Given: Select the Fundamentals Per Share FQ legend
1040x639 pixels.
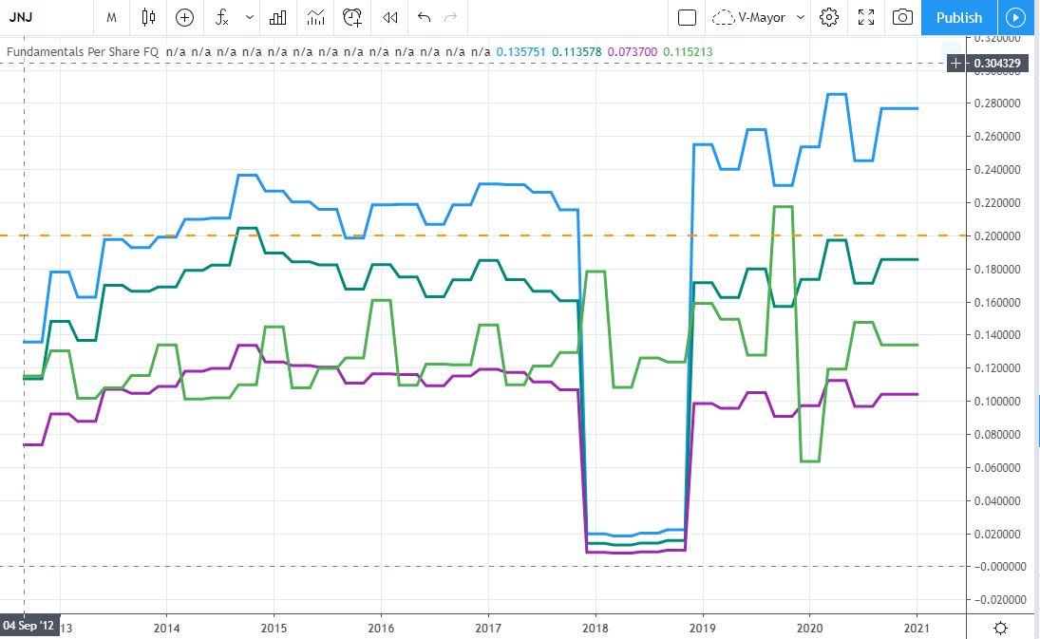Looking at the screenshot, I should point(82,50).
